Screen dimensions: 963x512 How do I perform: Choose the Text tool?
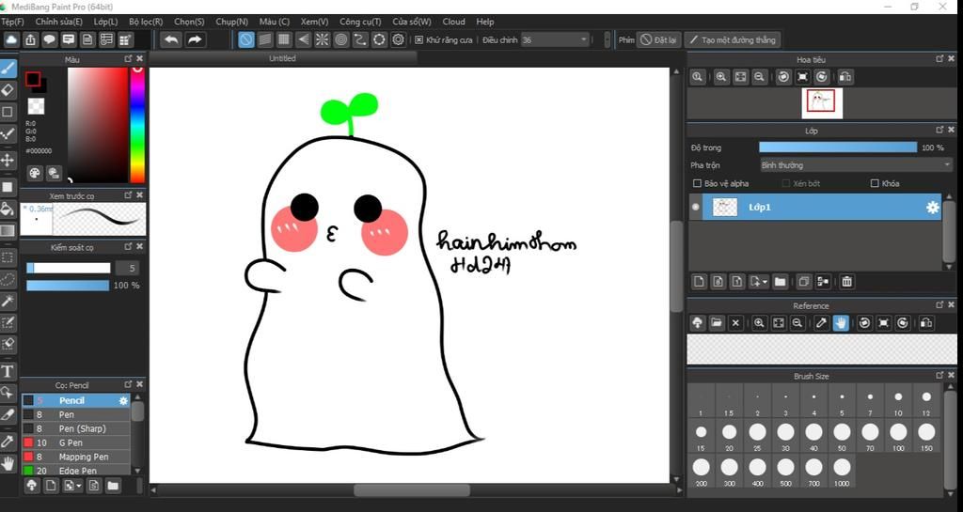pos(8,371)
